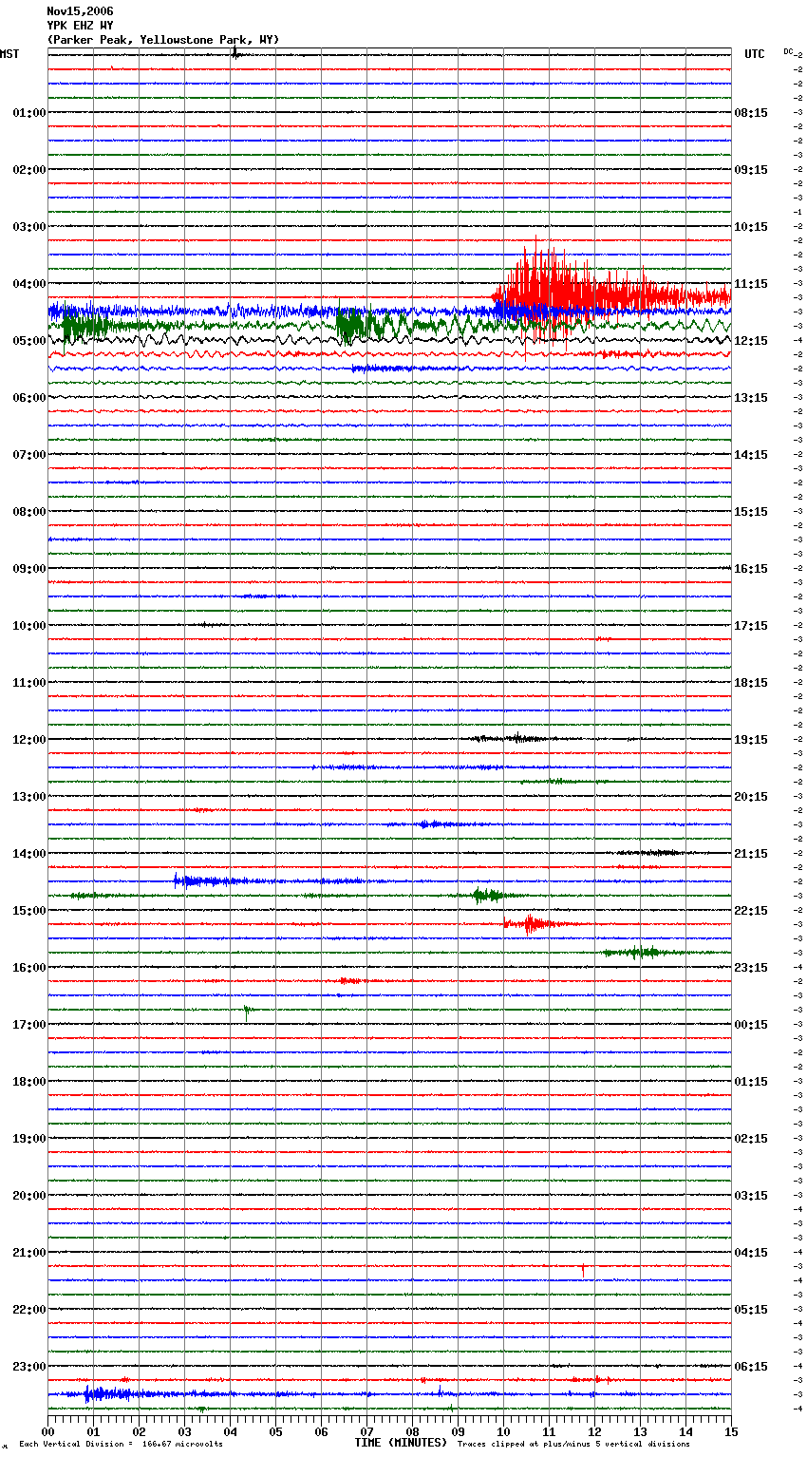Select the MST time label "20:00"

pos(29,1196)
